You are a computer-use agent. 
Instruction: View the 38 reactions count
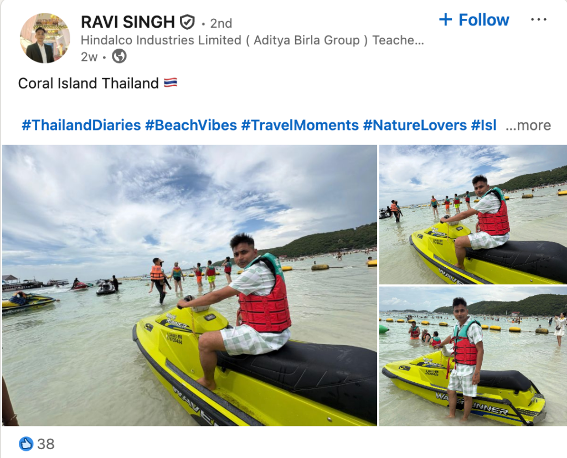[x=45, y=444]
